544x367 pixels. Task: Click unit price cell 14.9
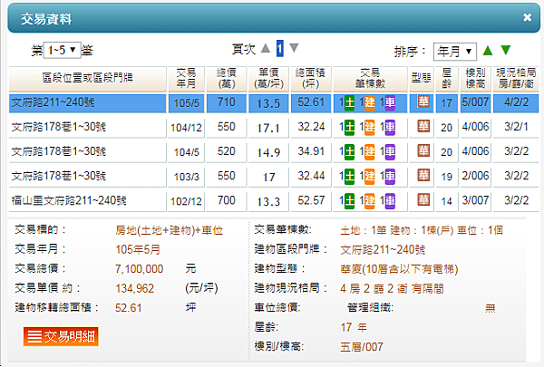tap(268, 153)
